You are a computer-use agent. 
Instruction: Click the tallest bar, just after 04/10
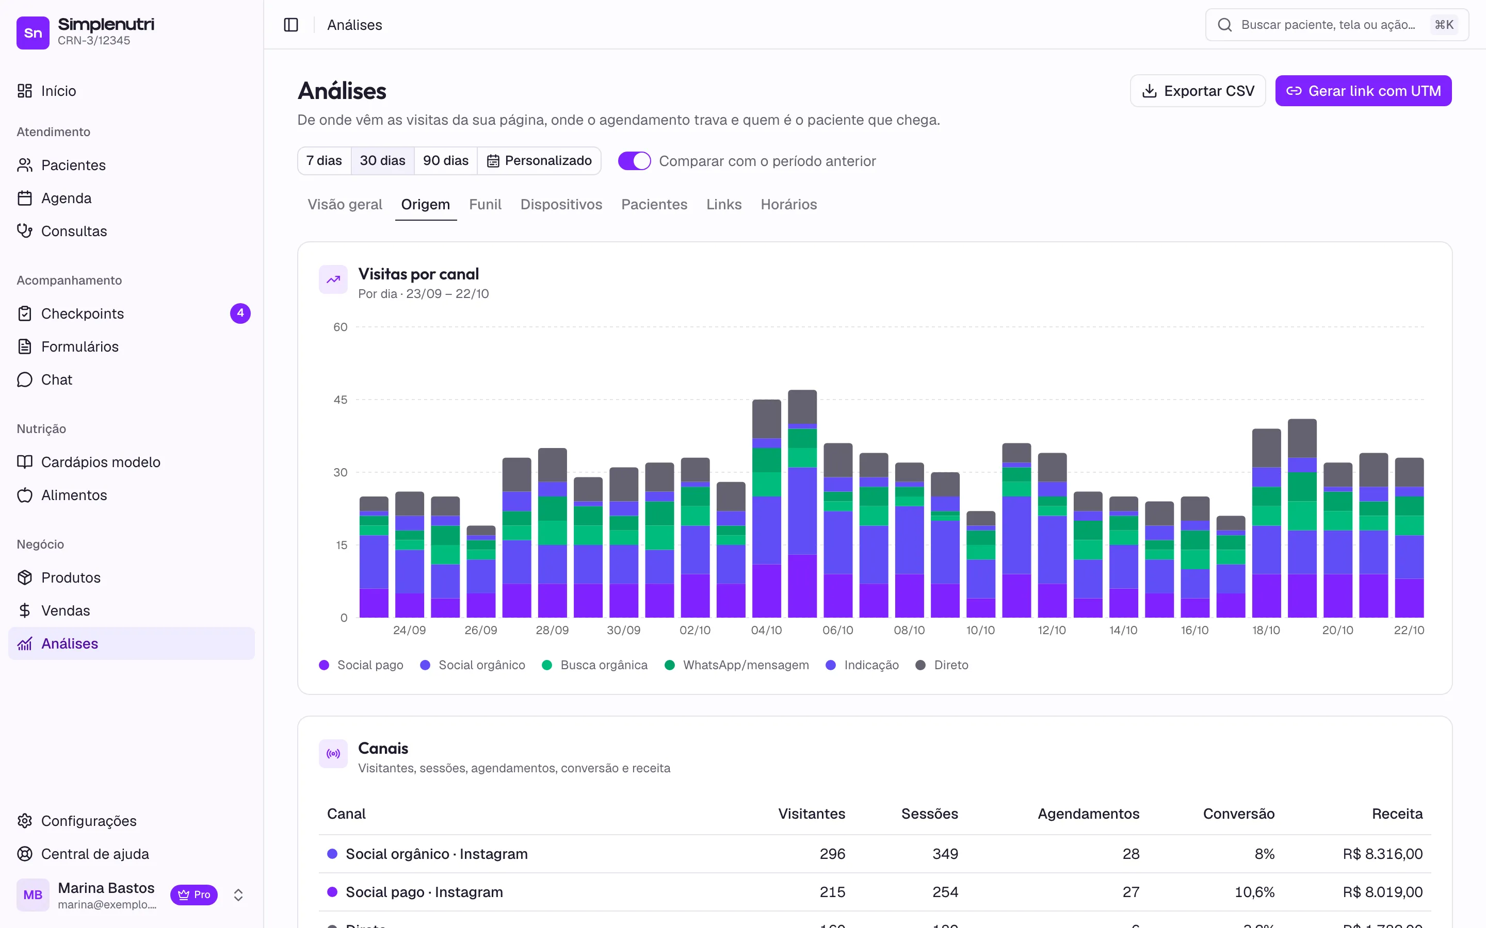coord(802,503)
